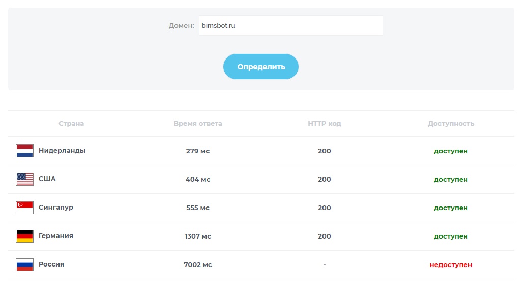Click the Страна column header

coord(71,124)
